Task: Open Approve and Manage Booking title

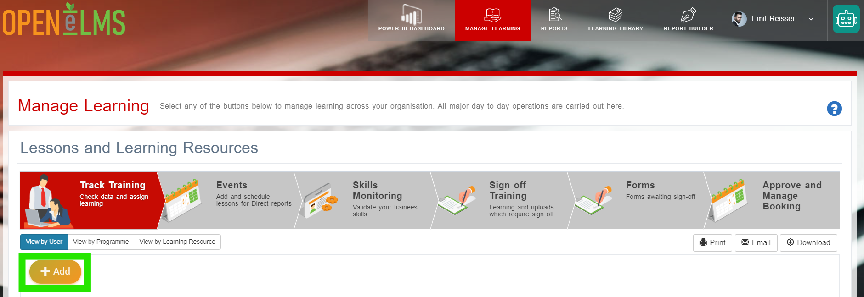Action: 792,196
